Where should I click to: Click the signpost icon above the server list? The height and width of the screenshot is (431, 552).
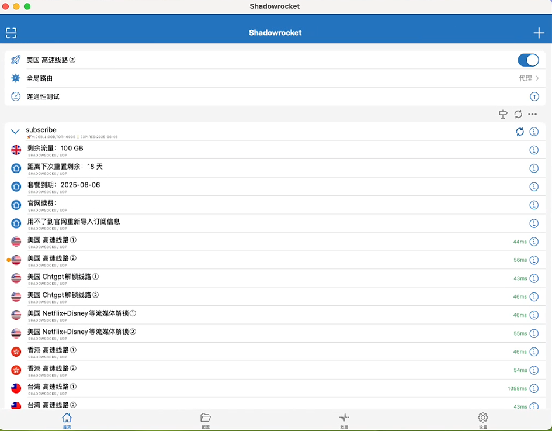tap(503, 115)
